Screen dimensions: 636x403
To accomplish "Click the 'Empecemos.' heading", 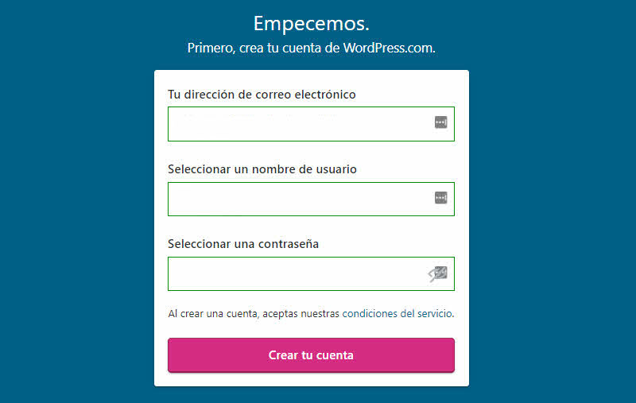I will click(x=311, y=23).
